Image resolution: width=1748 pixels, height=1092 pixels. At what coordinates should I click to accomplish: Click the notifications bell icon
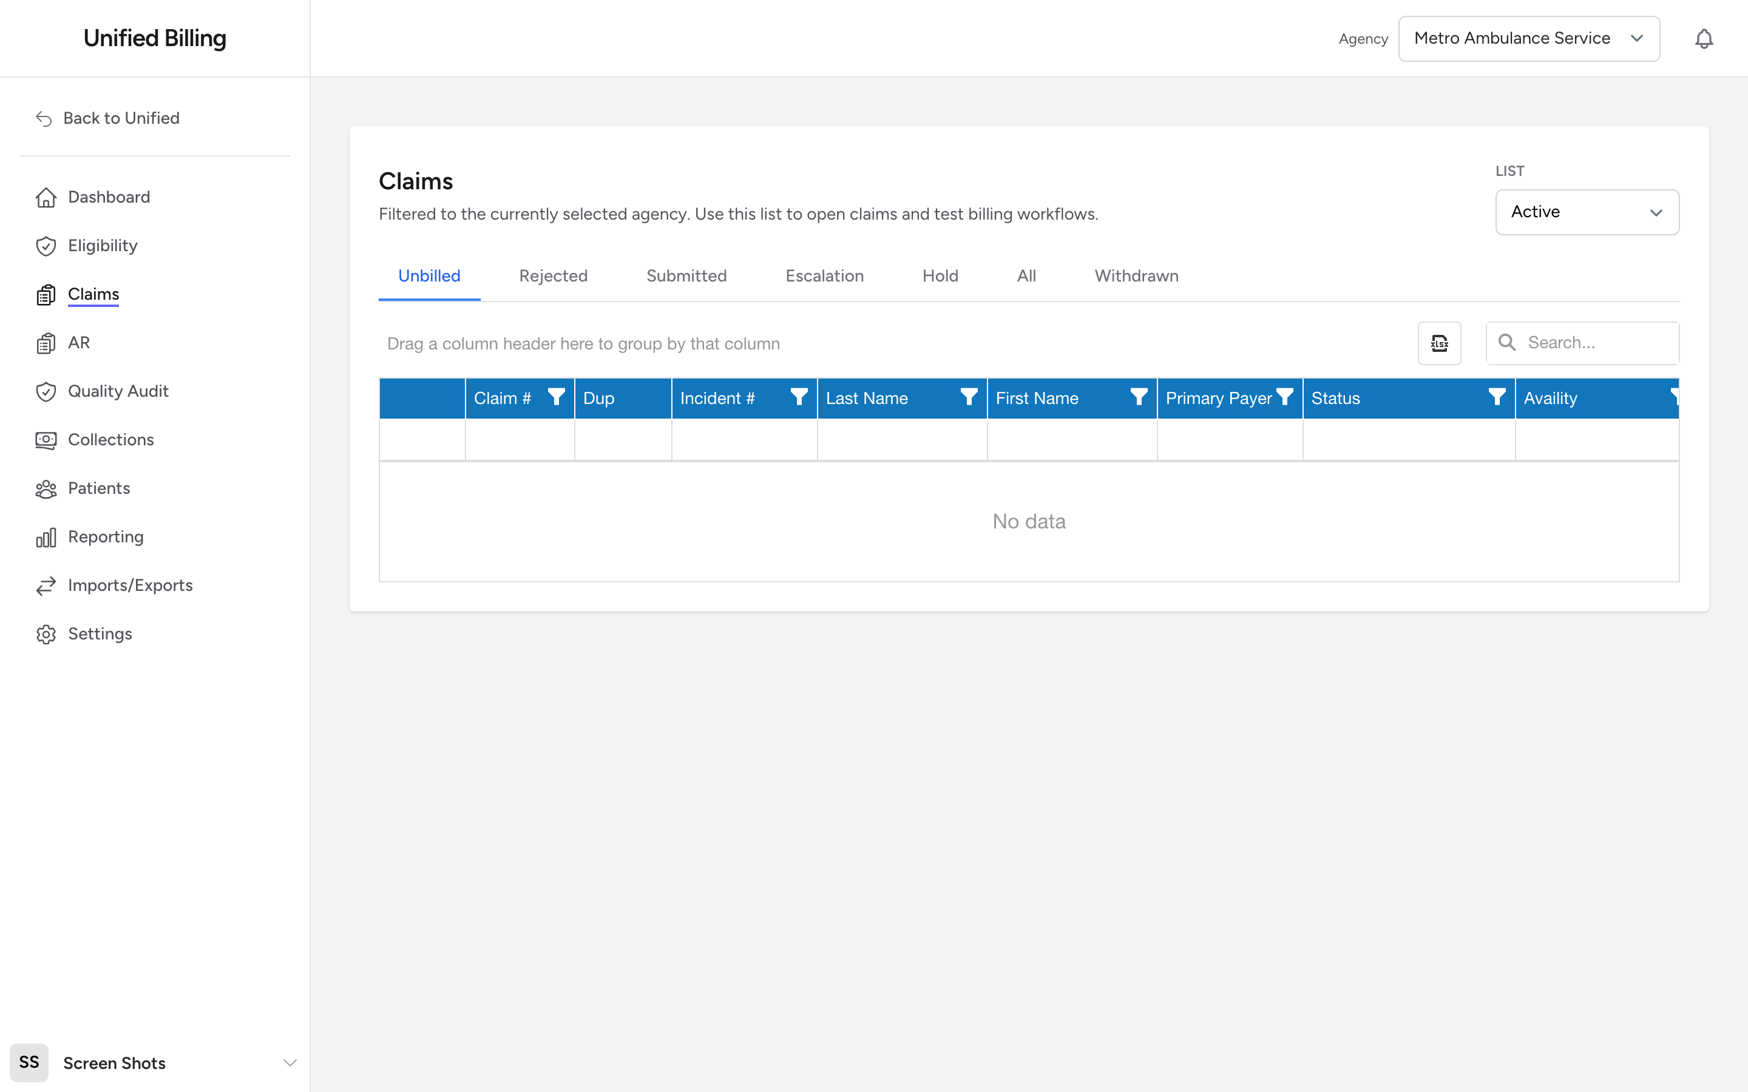coord(1703,38)
